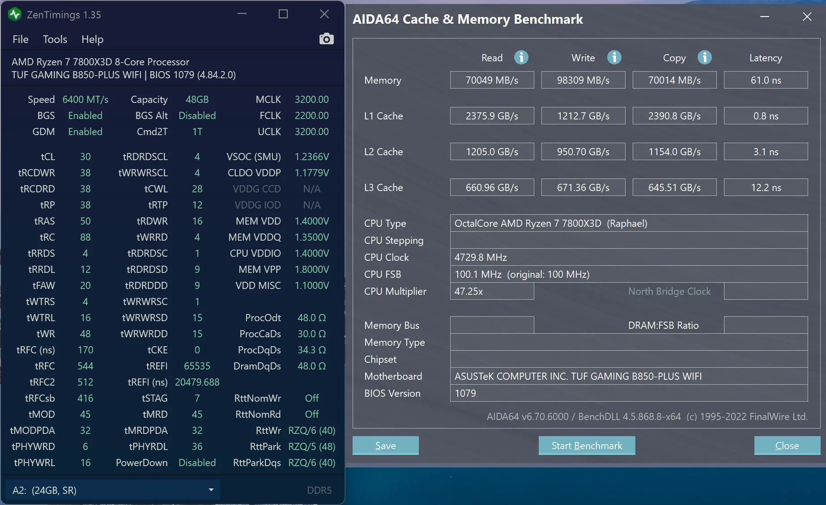The width and height of the screenshot is (826, 505).
Task: Click the BIOS Version field 1079
Action: coord(629,393)
